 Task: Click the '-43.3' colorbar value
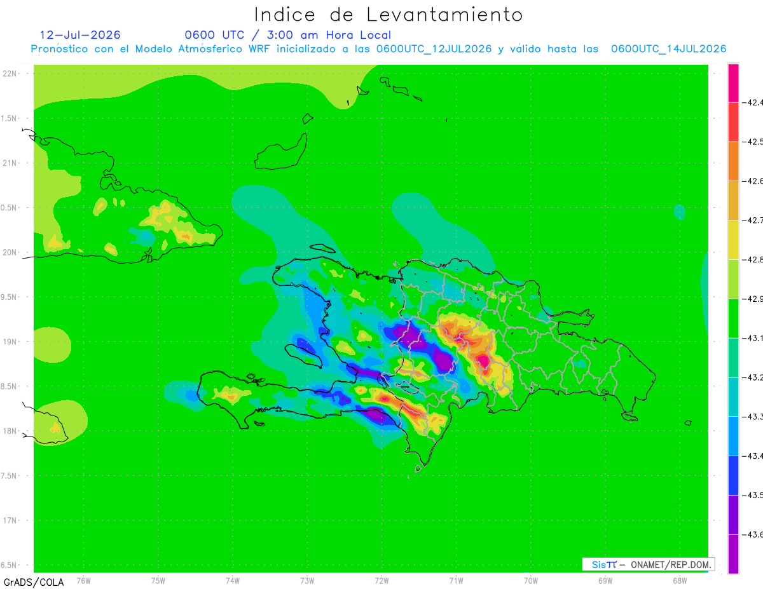[753, 417]
